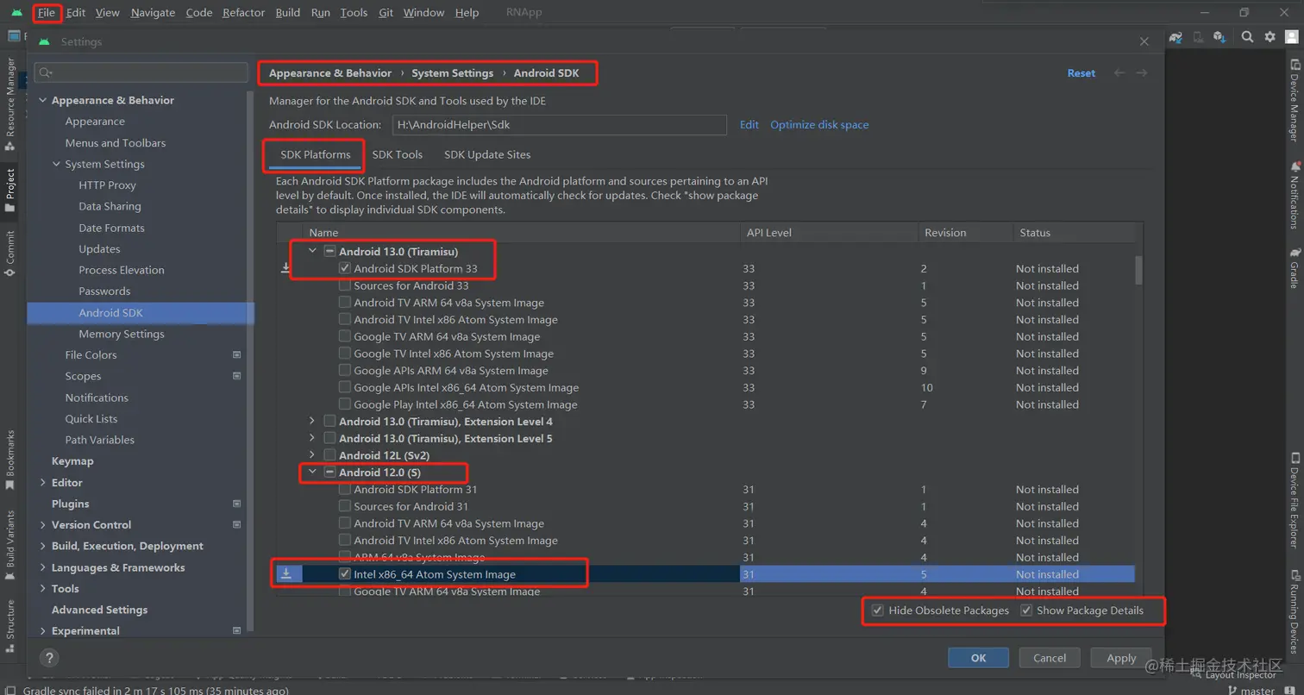The height and width of the screenshot is (695, 1304).
Task: Collapse the Appearance & Behavior settings group
Action: coord(42,100)
